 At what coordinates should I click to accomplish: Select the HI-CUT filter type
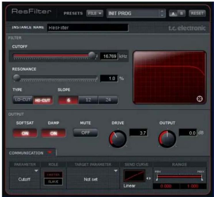(43, 100)
